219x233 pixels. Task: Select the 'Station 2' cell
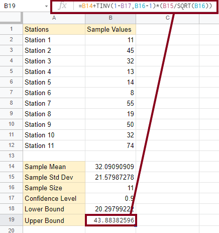click(x=54, y=50)
